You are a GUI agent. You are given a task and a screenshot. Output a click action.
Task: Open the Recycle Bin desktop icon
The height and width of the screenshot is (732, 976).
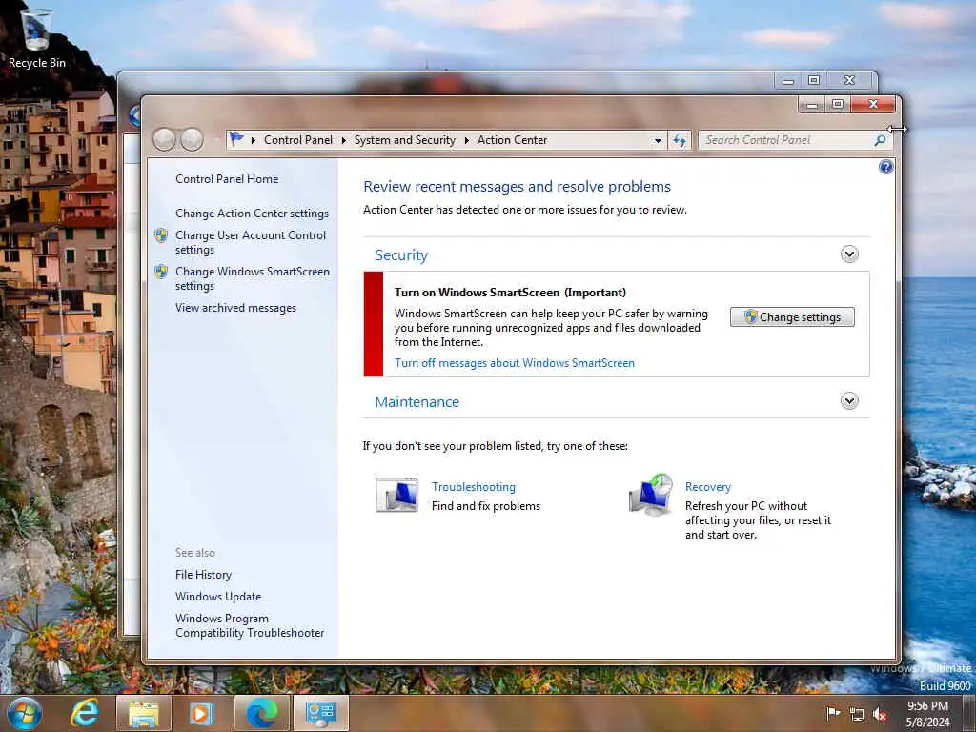[x=36, y=38]
